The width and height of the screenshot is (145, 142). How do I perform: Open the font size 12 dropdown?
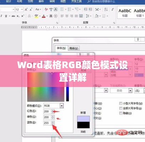click(22, 10)
